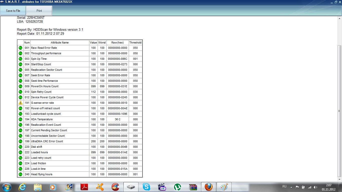Open Adobe Reader from taskbar
This screenshot has width=342, height=192.
[x=84, y=187]
